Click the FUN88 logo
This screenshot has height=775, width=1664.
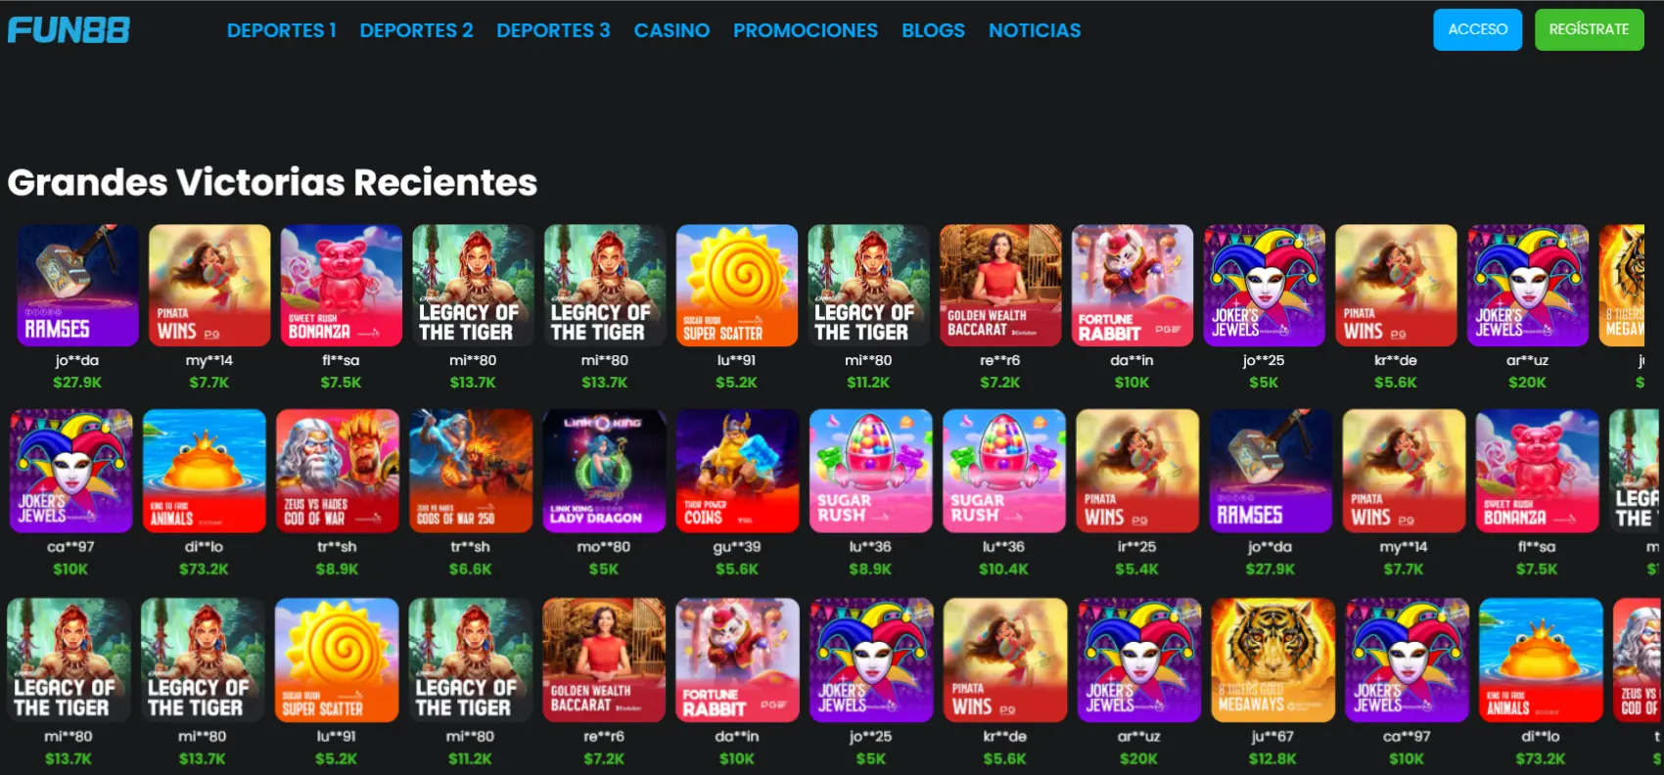pos(69,30)
